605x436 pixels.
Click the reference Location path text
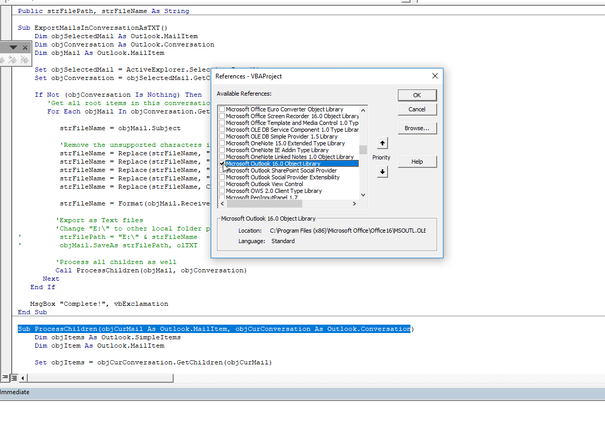tap(348, 231)
